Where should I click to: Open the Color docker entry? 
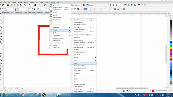click(x=84, y=63)
